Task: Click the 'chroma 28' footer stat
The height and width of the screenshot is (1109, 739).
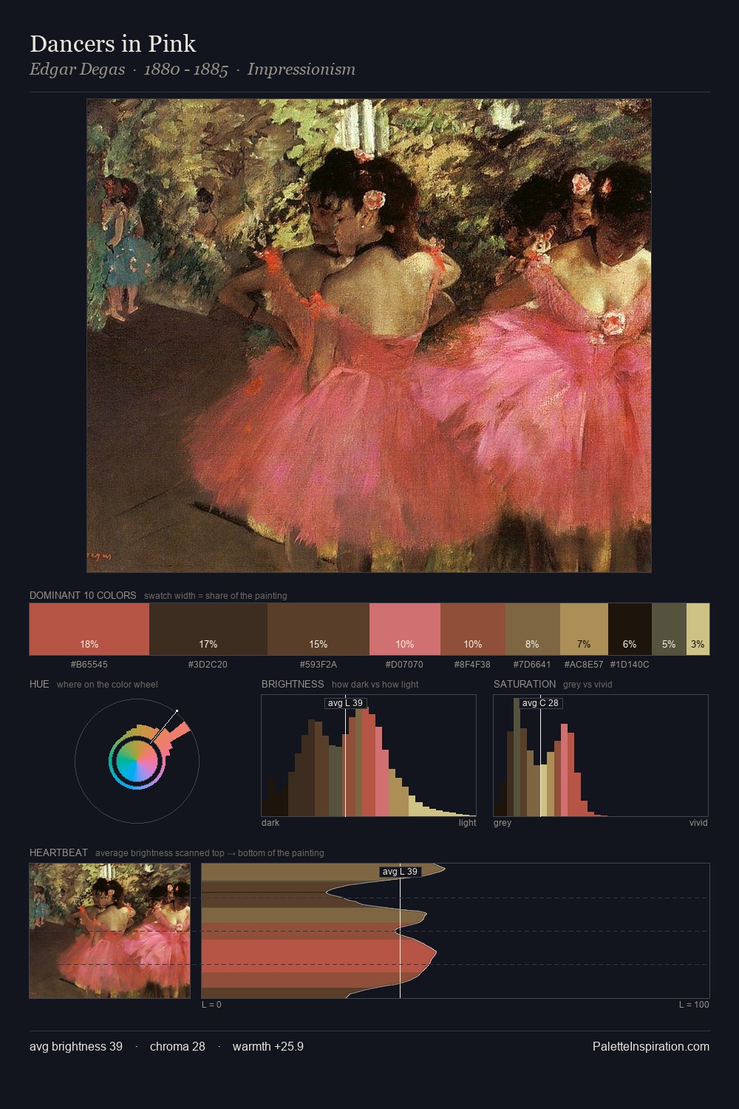Action: [x=177, y=1046]
